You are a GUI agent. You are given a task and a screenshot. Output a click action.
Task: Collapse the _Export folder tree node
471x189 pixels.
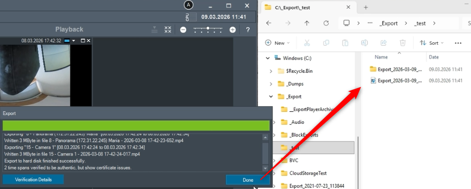(x=271, y=97)
